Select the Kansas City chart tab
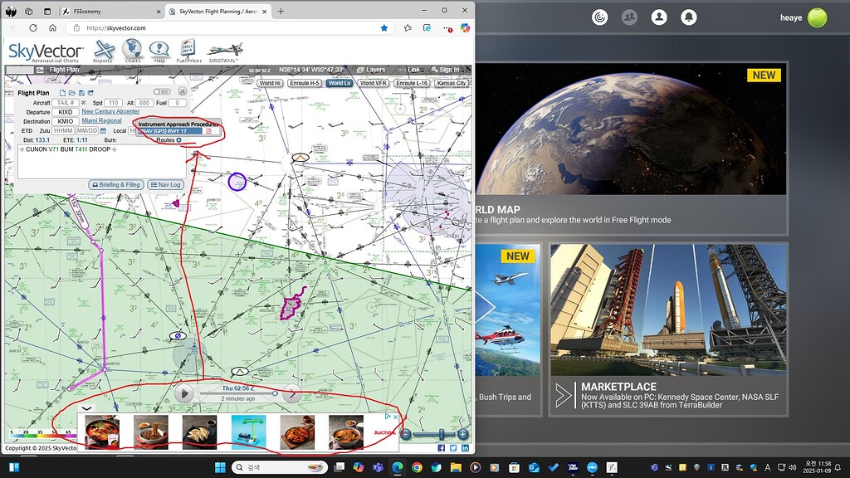Image resolution: width=850 pixels, height=478 pixels. (x=451, y=83)
